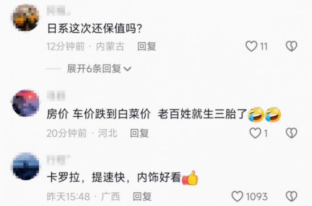Viewport: 312px width, 206px height.
Task: Select the comment text 日系这次还保值吗
Action: (x=94, y=29)
